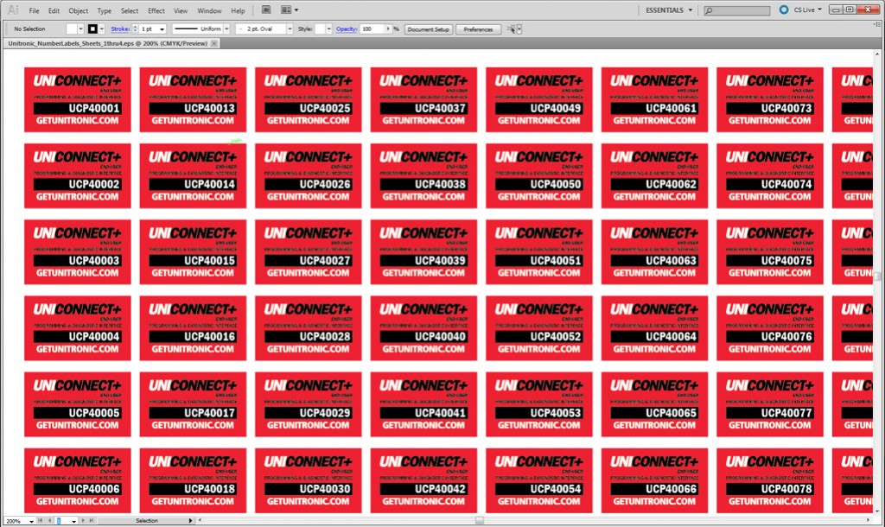Jump to last artboard navigation icon

click(91, 521)
